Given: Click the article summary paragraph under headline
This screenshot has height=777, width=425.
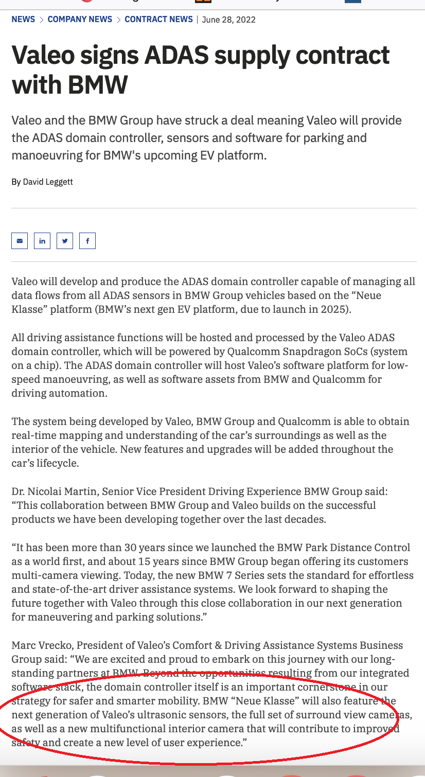Looking at the screenshot, I should click(x=206, y=138).
